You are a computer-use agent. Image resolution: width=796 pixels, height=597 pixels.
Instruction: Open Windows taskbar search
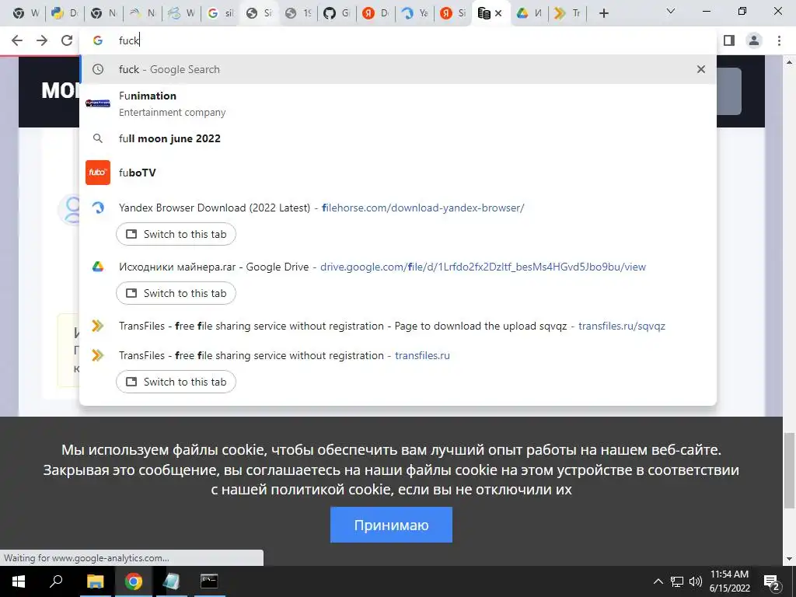[x=56, y=581]
